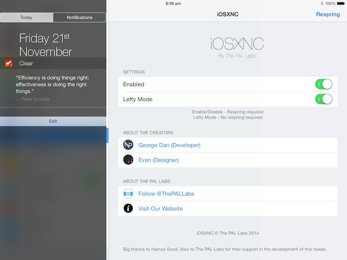Tap George Dan's profile avatar icon

pos(128,145)
